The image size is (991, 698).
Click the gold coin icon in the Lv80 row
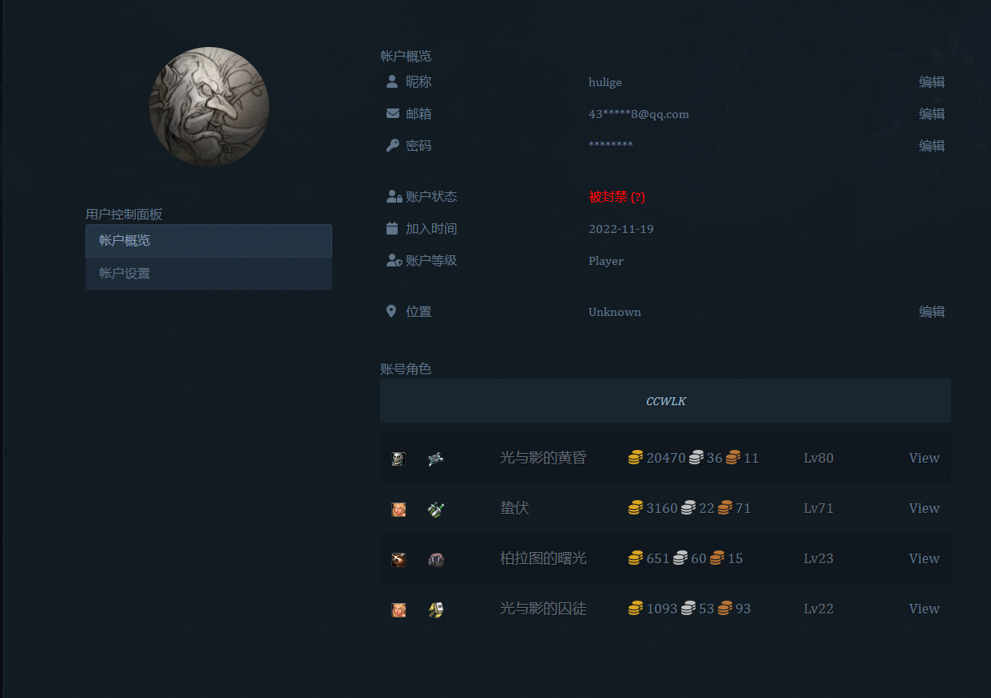point(636,458)
